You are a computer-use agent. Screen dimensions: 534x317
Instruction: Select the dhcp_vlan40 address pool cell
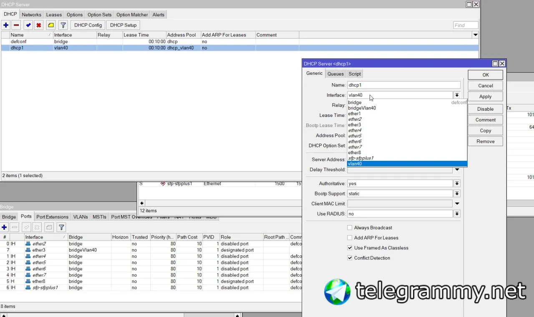[183, 48]
